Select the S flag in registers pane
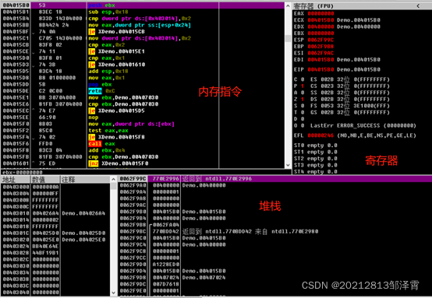 point(299,106)
